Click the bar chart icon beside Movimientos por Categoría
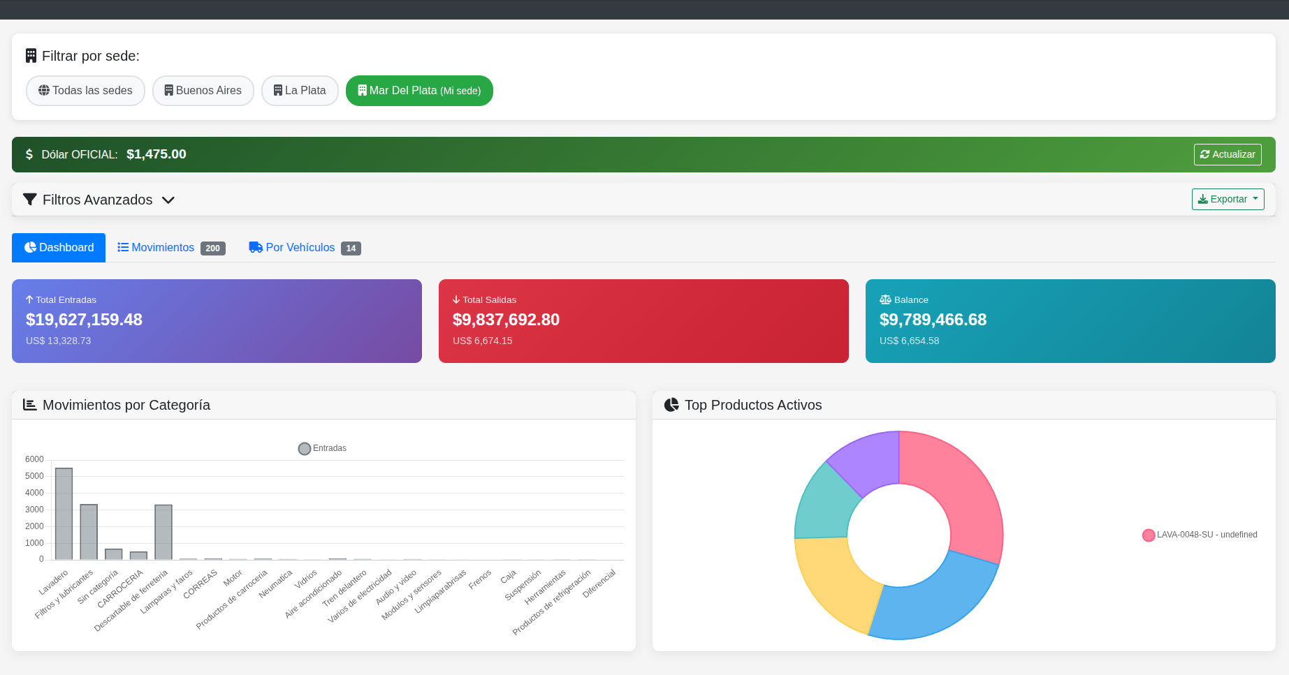The image size is (1289, 675). pos(29,405)
